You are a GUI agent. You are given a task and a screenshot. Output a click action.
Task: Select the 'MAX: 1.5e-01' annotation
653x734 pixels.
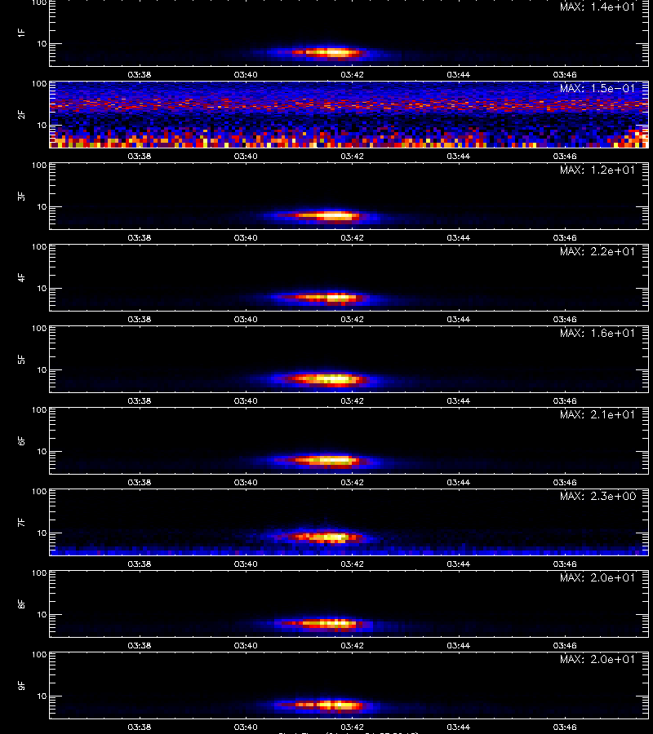(597, 88)
